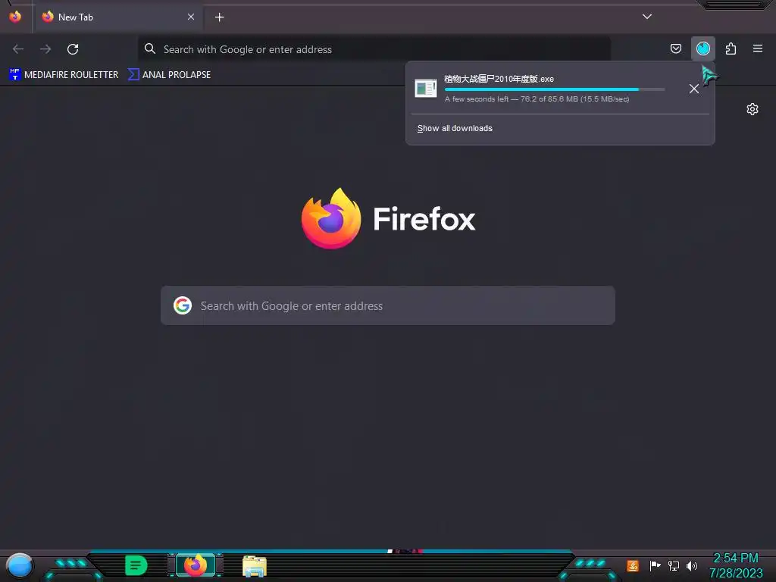Click Show all downloads
Screen dimensions: 776x582
pos(455,128)
